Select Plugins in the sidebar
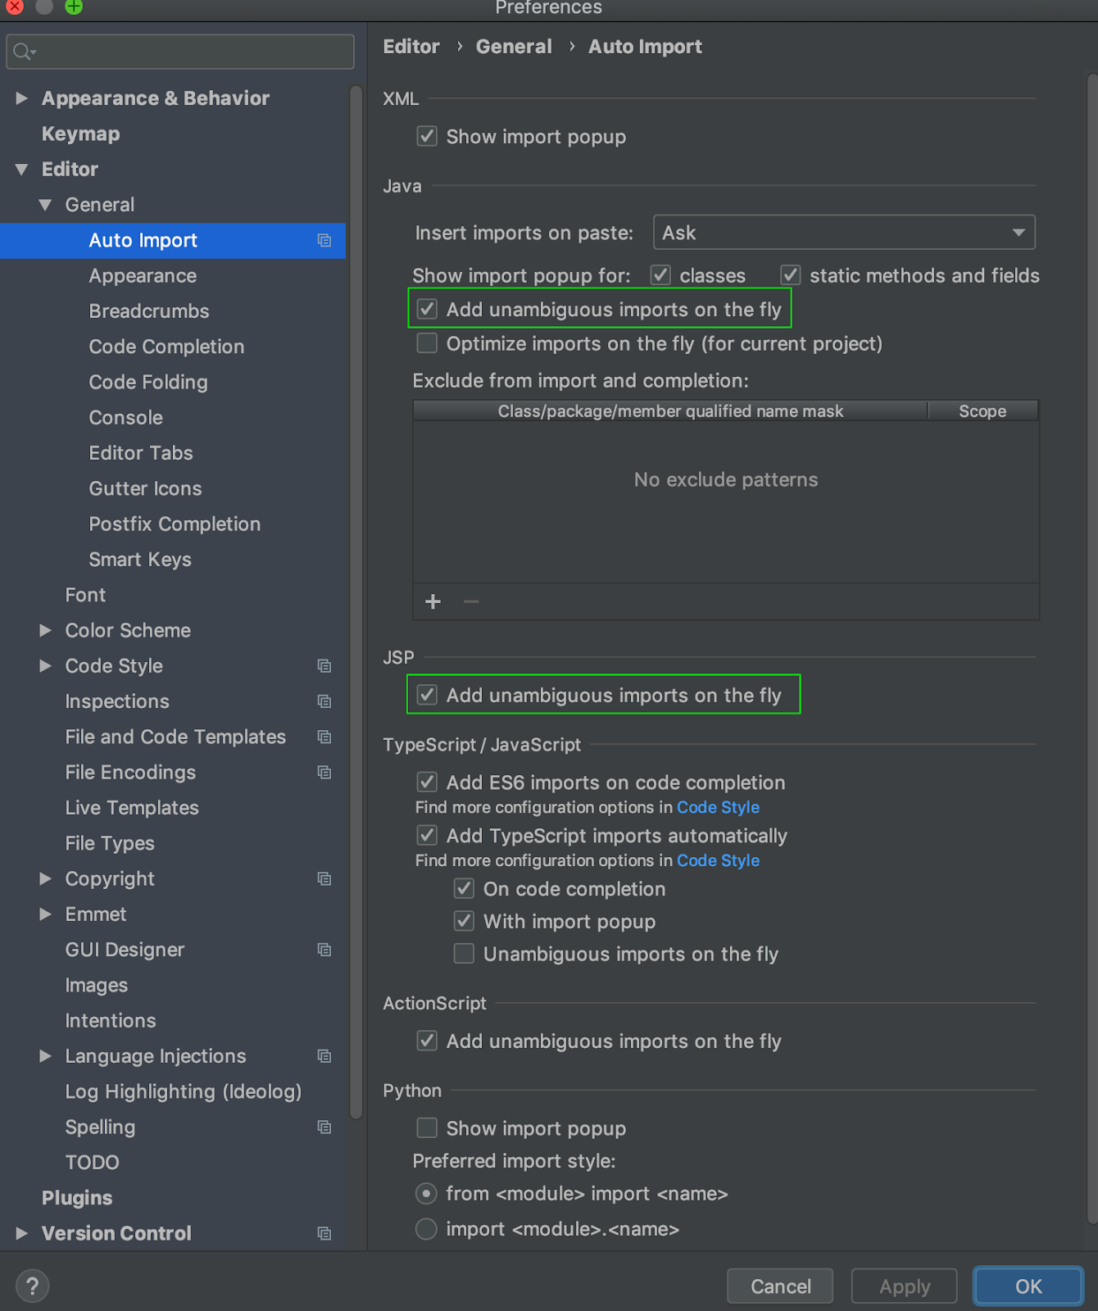 pyautogui.click(x=76, y=1197)
